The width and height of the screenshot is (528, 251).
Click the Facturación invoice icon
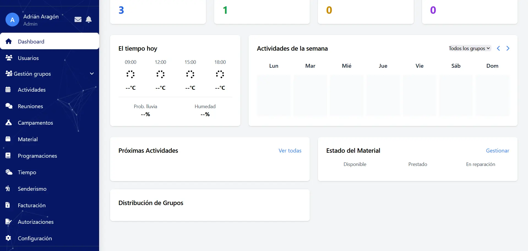8,205
